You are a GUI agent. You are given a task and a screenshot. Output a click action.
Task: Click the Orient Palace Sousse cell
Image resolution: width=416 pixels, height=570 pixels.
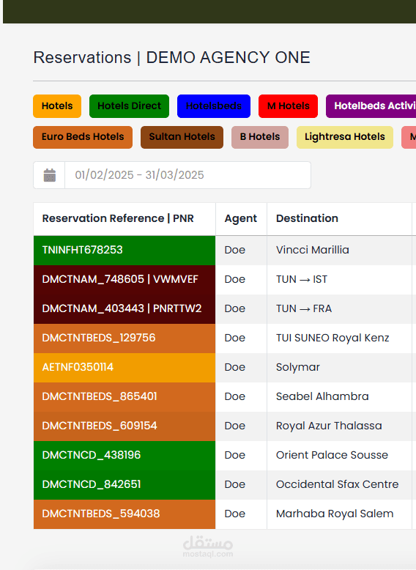point(339,456)
